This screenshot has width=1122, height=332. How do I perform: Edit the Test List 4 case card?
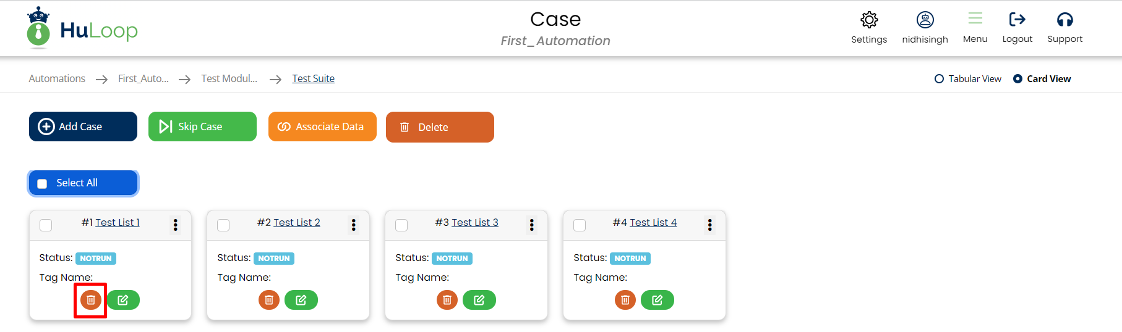pos(657,300)
